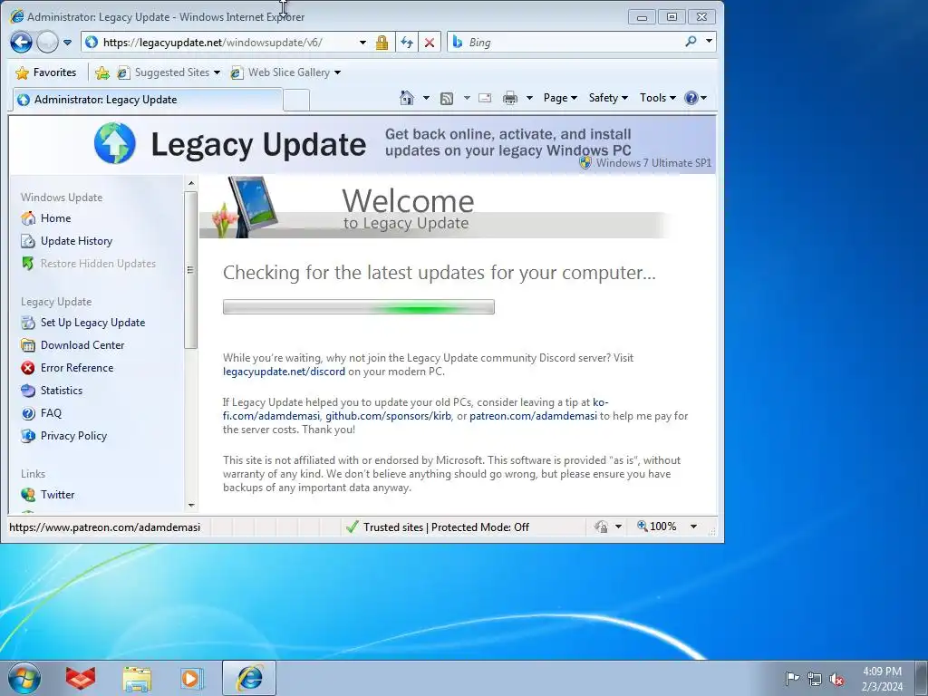This screenshot has width=928, height=696.
Task: Click the muted volume tray icon
Action: 836,679
